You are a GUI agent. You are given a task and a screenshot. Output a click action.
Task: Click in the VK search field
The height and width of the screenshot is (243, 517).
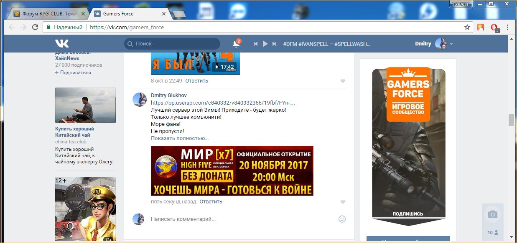172,44
